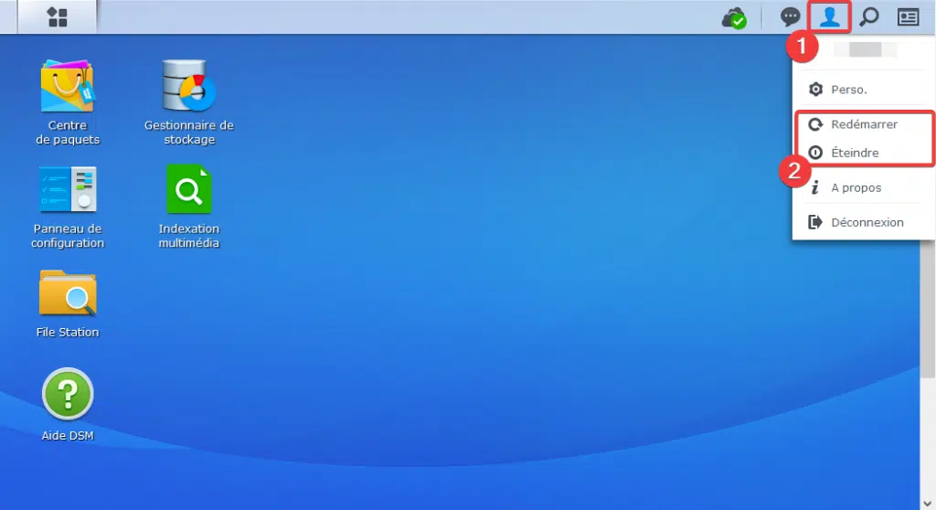Image resolution: width=936 pixels, height=510 pixels.
Task: Click the vertical scrollbar thumb
Action: (927, 309)
